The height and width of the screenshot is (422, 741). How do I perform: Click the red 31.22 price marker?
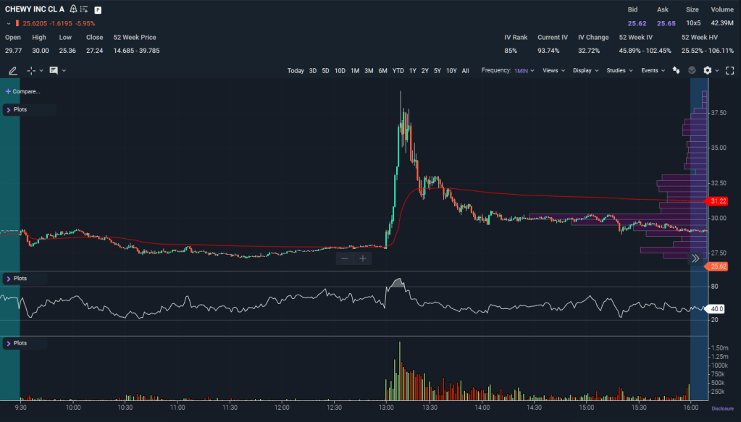coord(717,201)
